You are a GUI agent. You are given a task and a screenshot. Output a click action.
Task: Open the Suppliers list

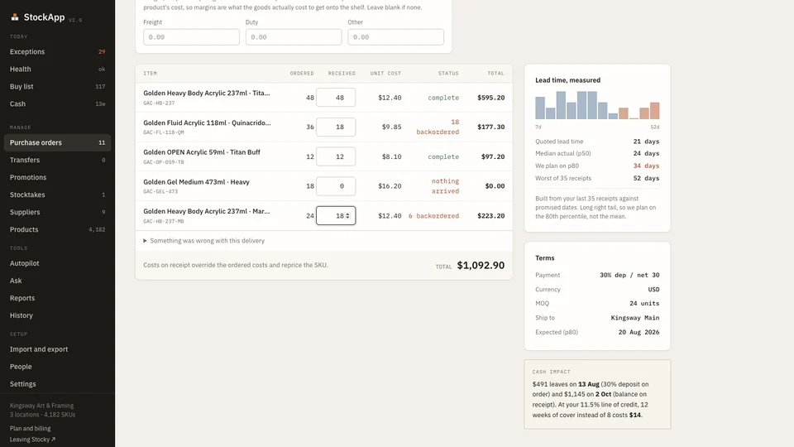coord(57,212)
